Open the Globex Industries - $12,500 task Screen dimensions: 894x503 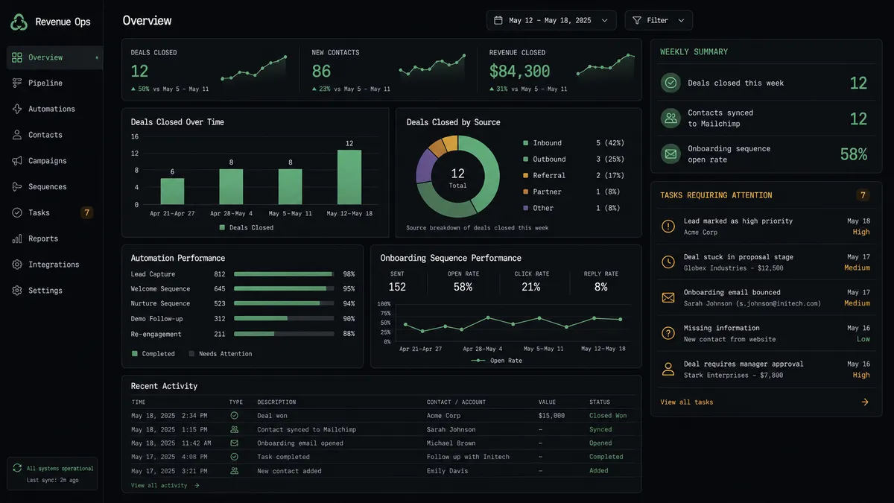(x=766, y=262)
